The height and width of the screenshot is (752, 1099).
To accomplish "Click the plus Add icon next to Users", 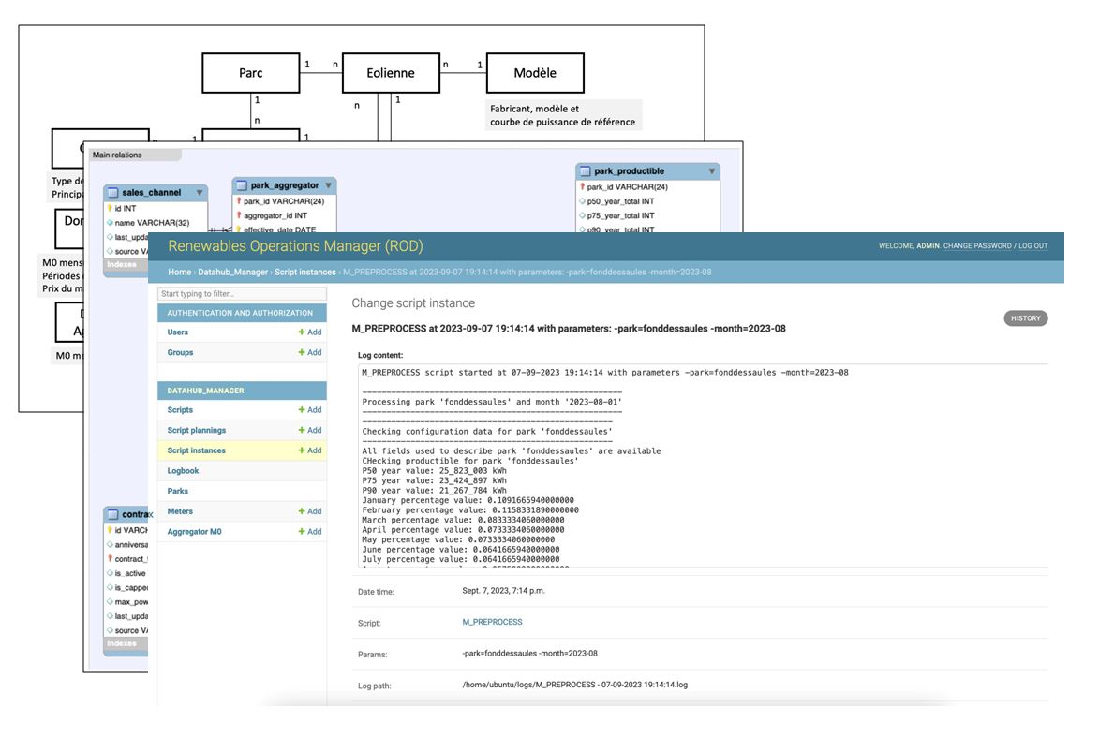I will point(302,332).
